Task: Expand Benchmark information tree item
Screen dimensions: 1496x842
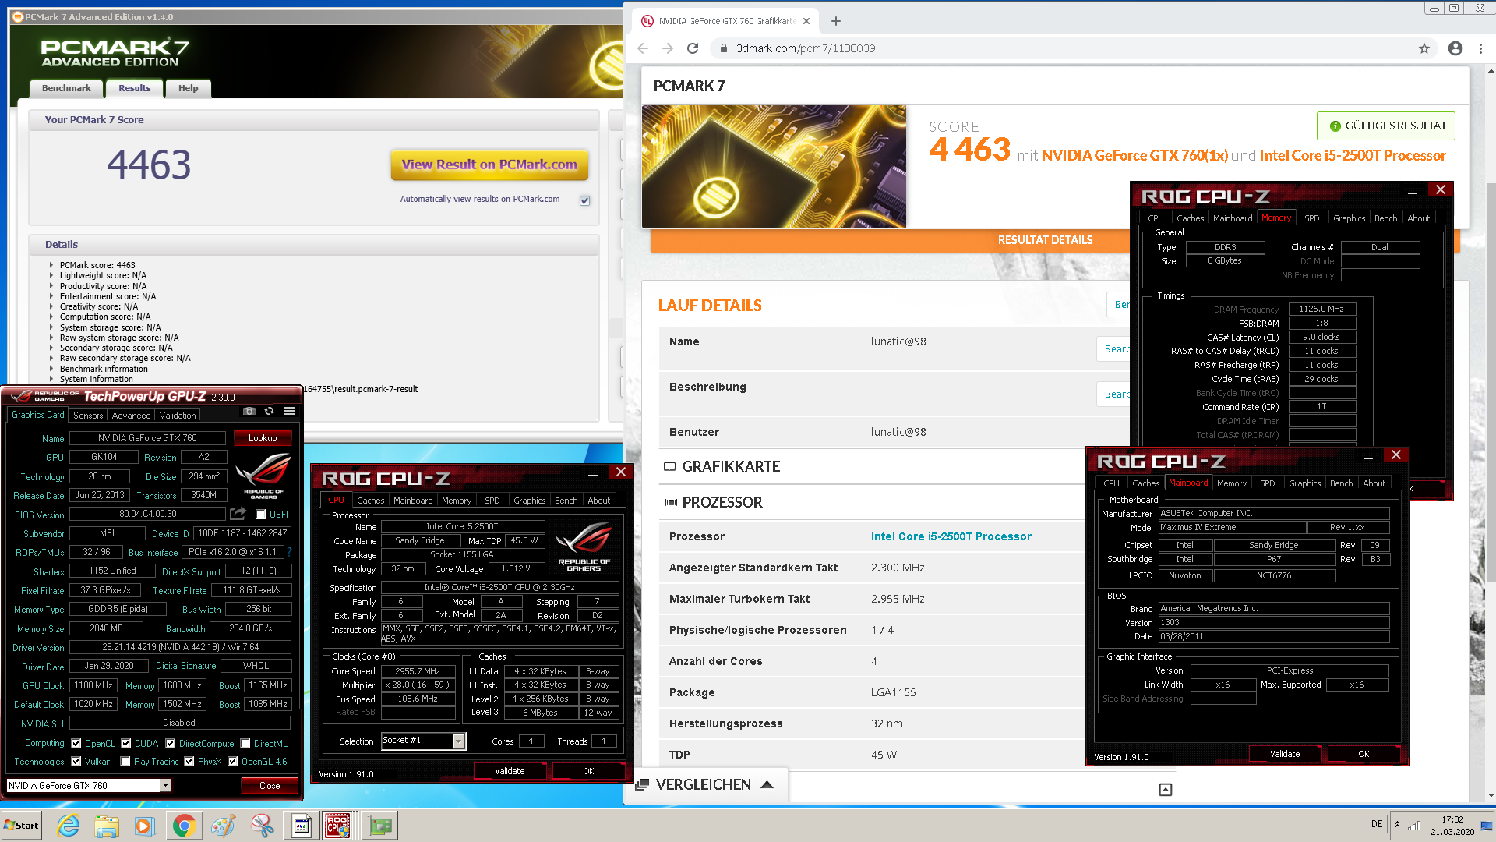Action: pos(51,369)
